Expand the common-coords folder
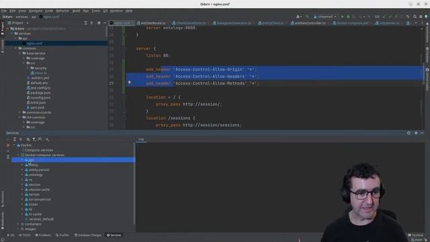Screen dimensions: 430x242 pos(19,112)
